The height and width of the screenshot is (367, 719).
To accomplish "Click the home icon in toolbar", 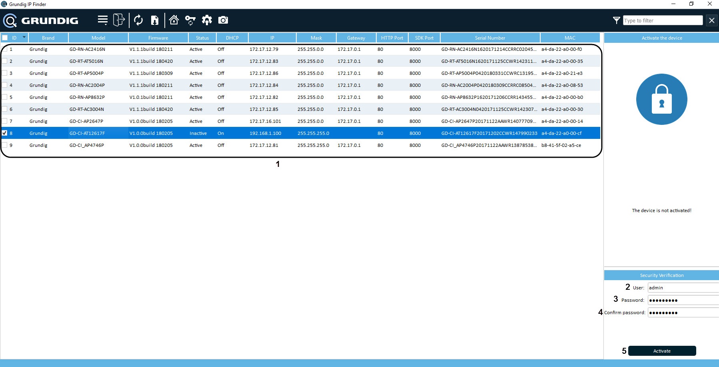I will click(174, 20).
